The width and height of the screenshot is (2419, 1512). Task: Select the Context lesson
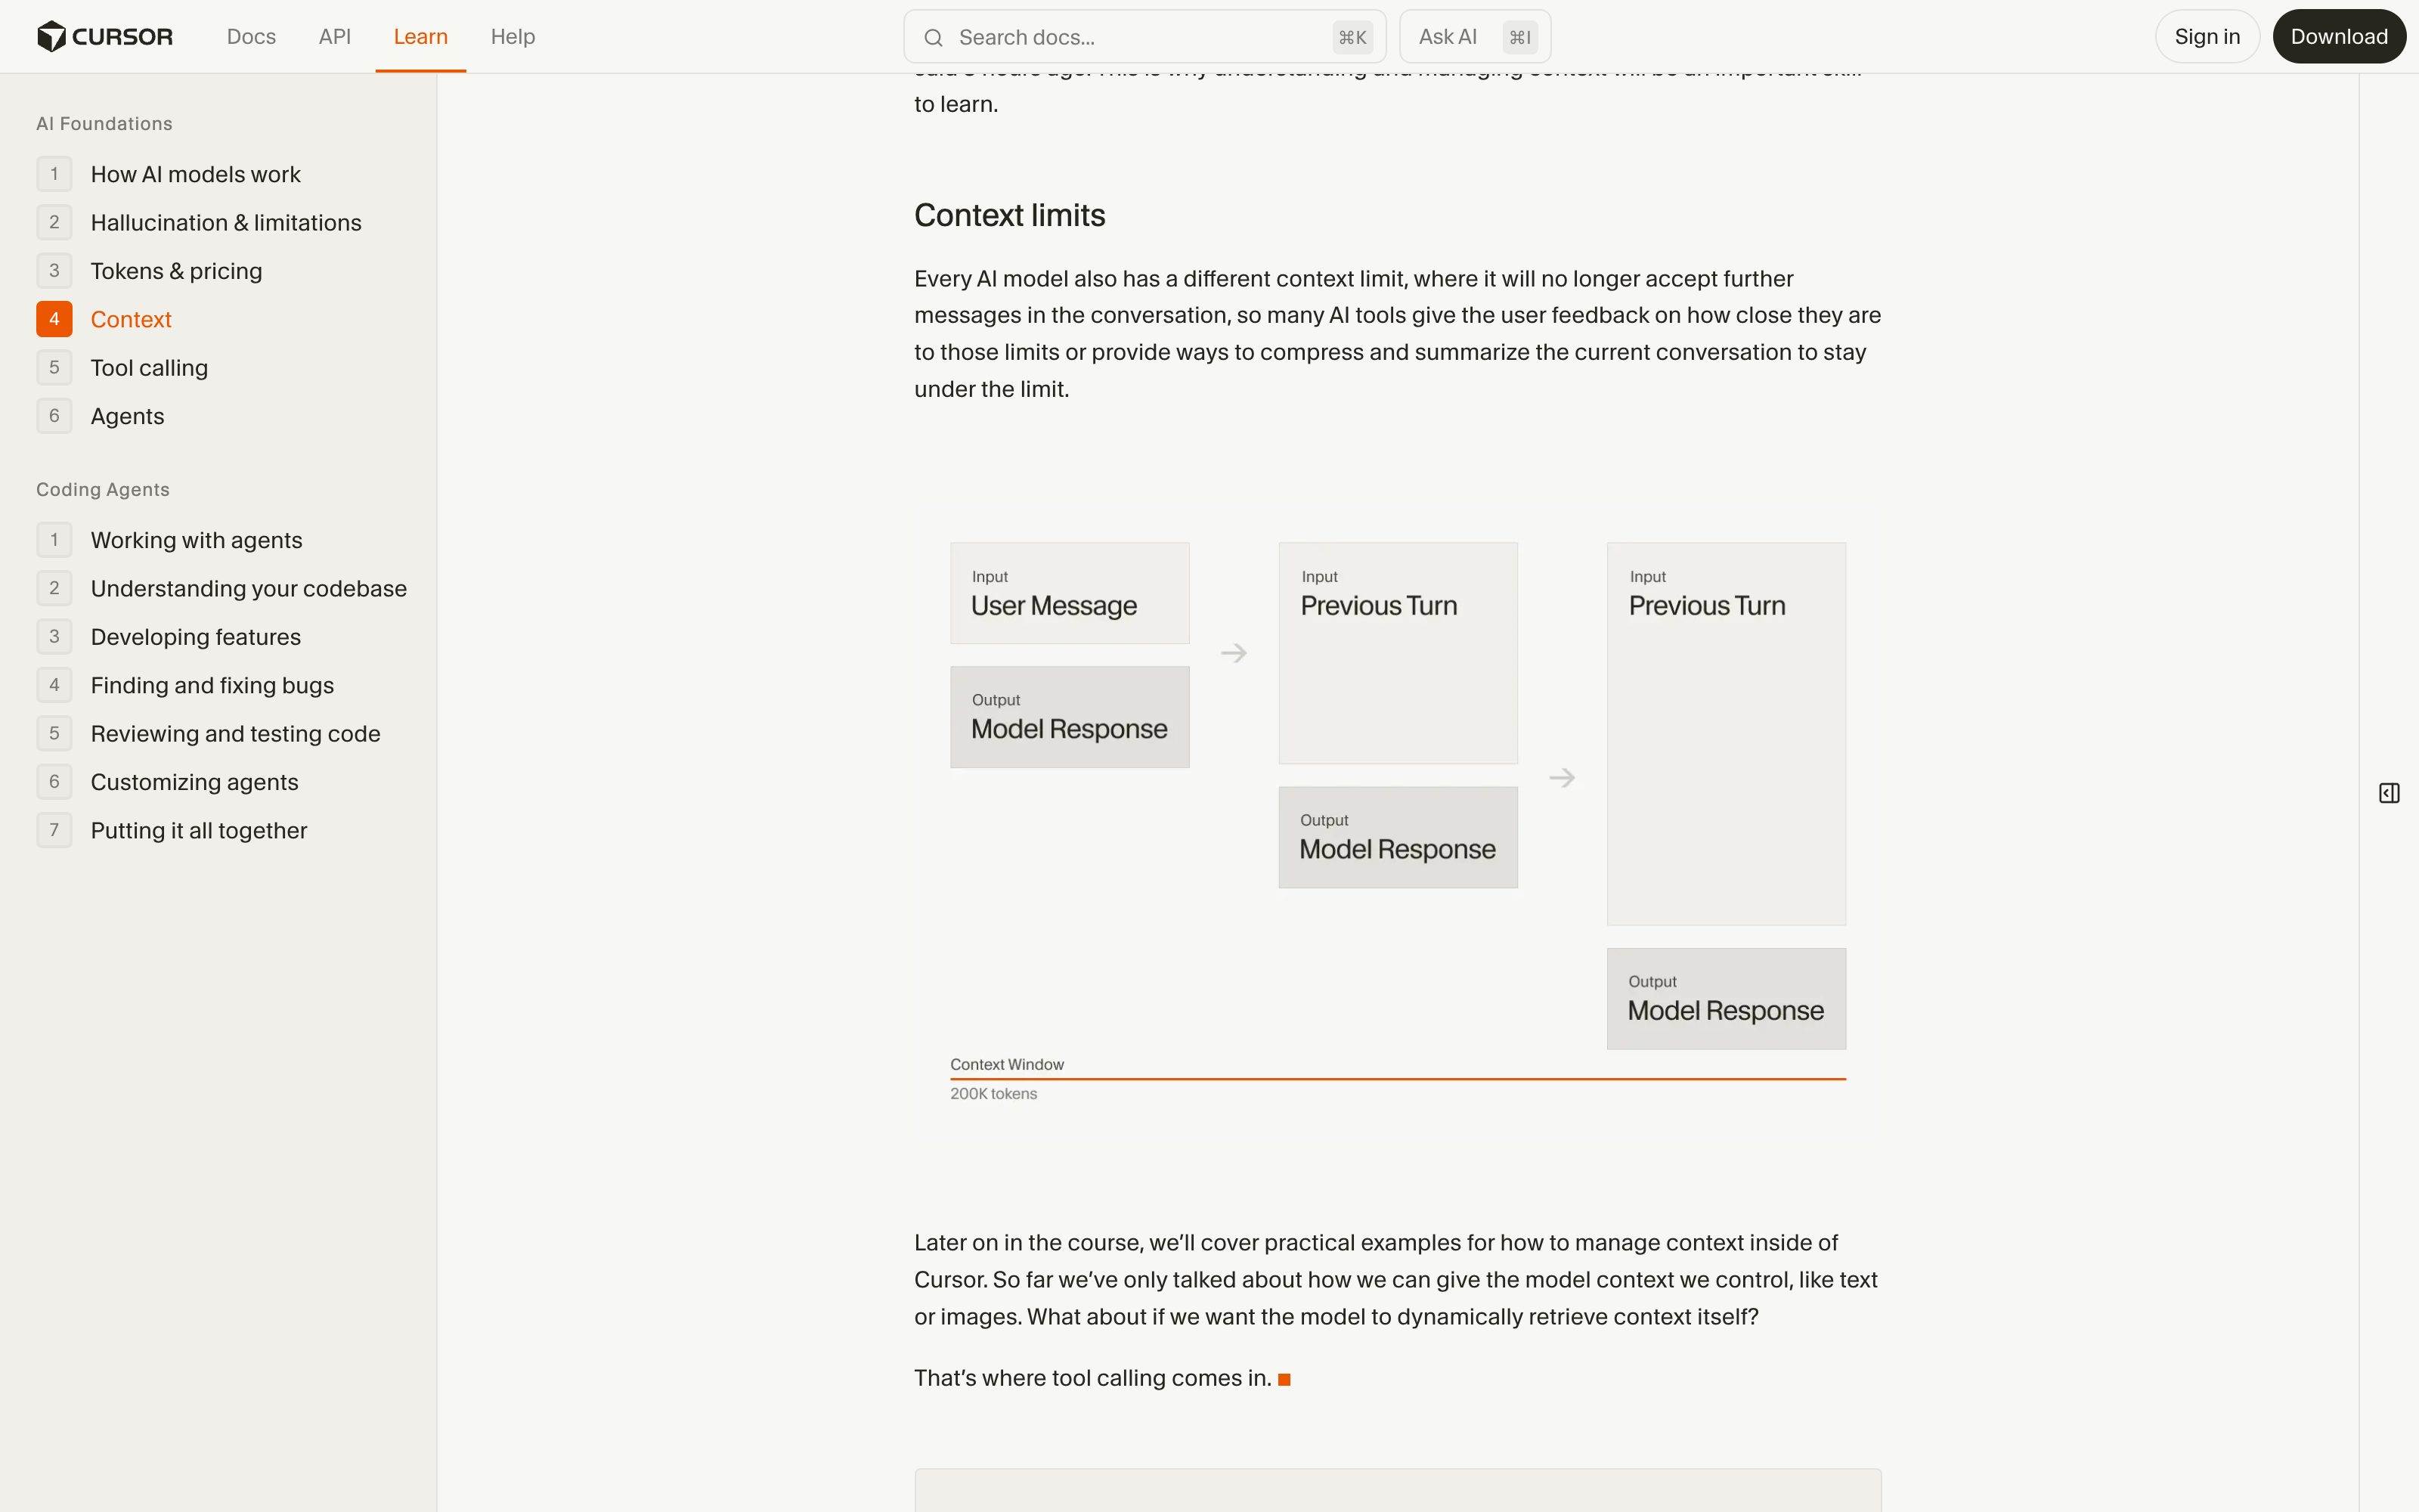pyautogui.click(x=104, y=319)
